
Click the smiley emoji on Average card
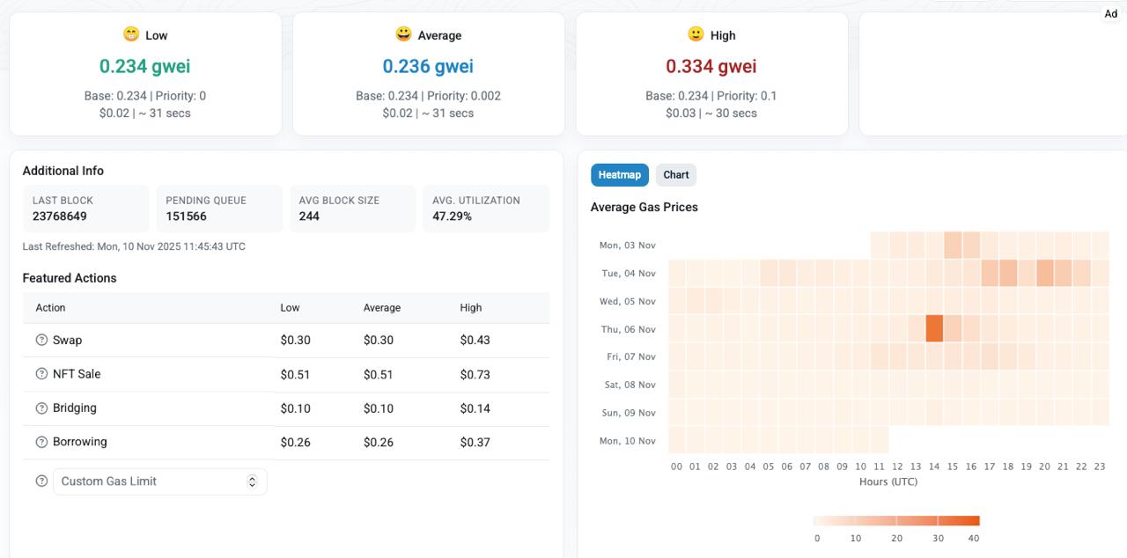tap(403, 34)
